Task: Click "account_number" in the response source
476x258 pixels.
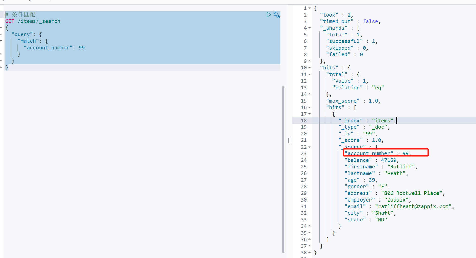Action: tap(369, 153)
